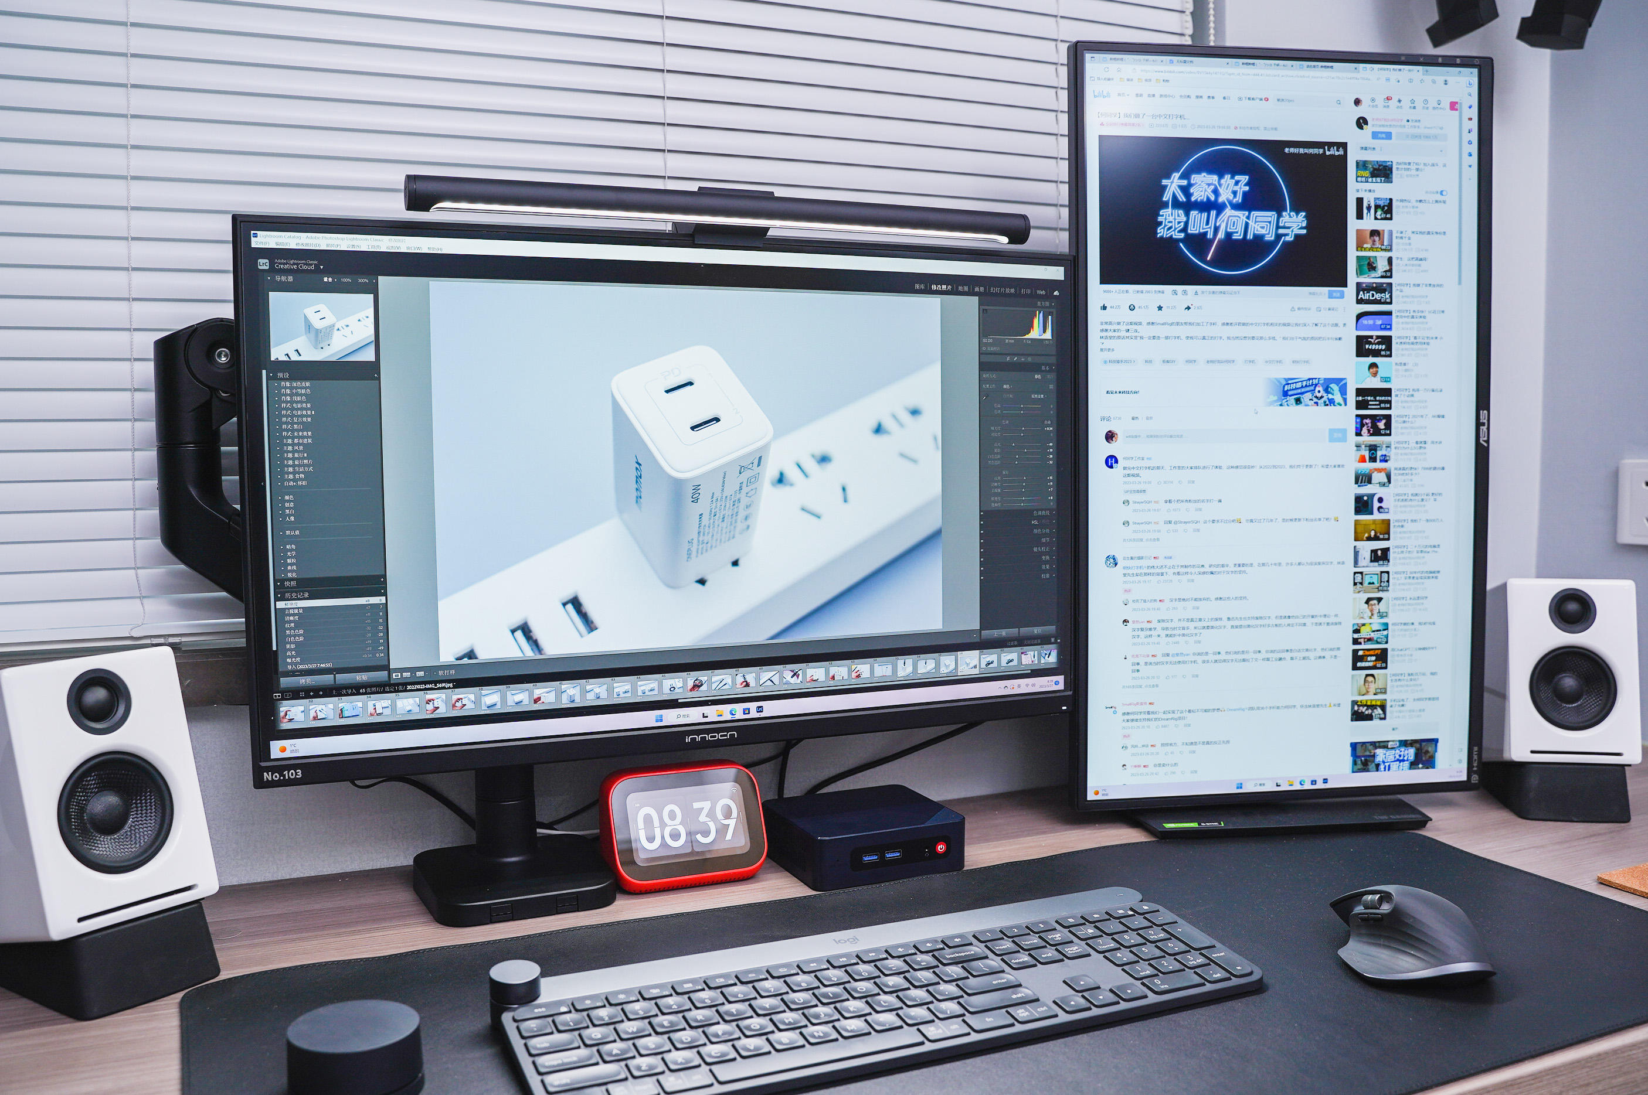
Task: Click the 复位 button in Lightroom
Action: point(1038,632)
